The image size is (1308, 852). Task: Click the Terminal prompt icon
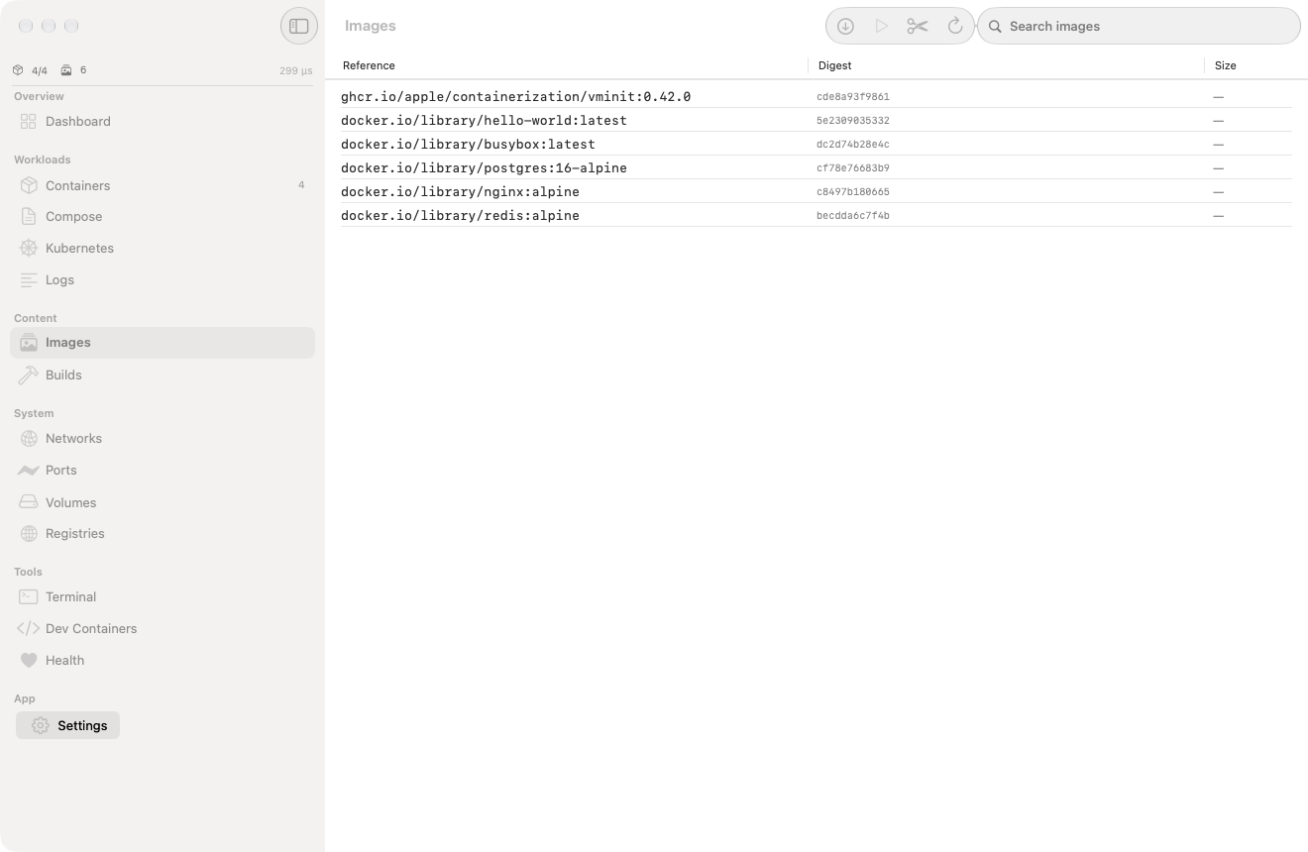tap(29, 596)
